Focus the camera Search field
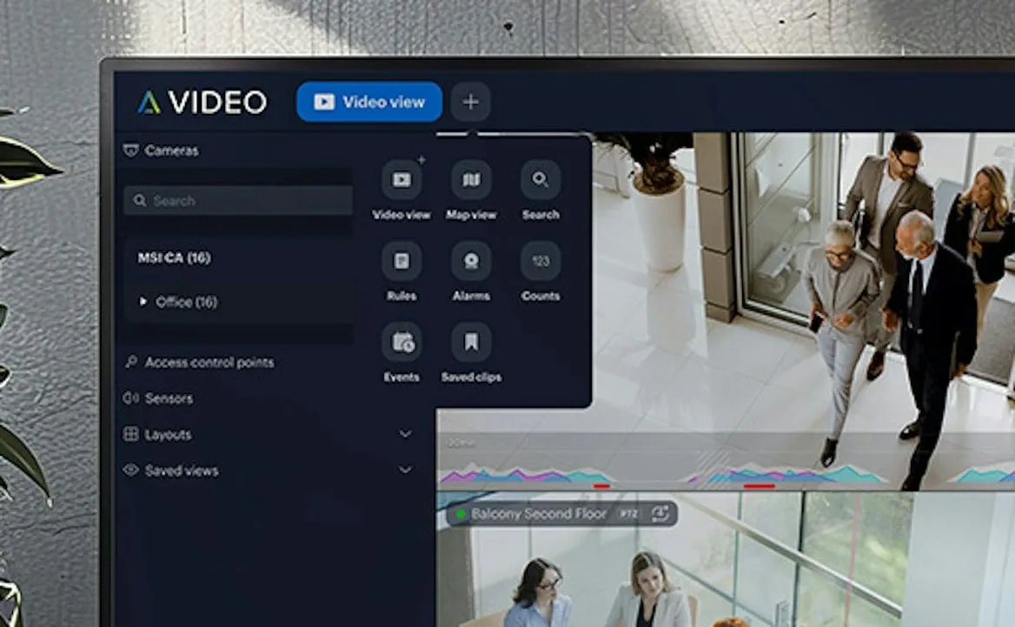The width and height of the screenshot is (1015, 627). (x=238, y=200)
